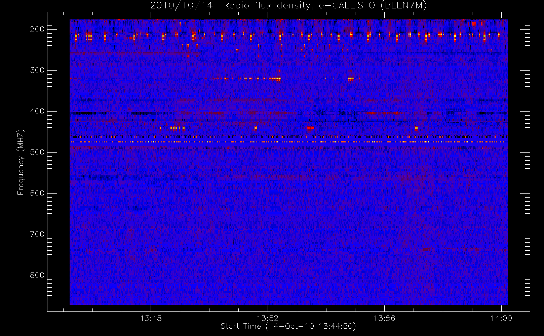544x336 pixels.
Task: Click the 13:52 time tick label
Action: pos(268,318)
